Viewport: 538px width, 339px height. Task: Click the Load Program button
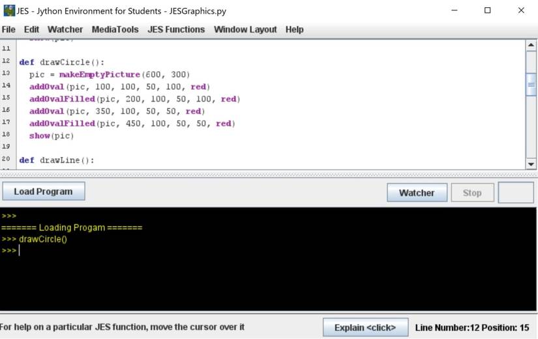pos(44,191)
